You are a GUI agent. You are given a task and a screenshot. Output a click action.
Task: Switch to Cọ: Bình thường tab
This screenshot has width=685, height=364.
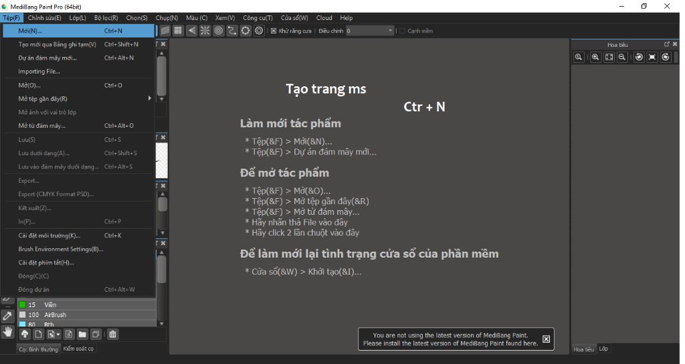(38, 349)
